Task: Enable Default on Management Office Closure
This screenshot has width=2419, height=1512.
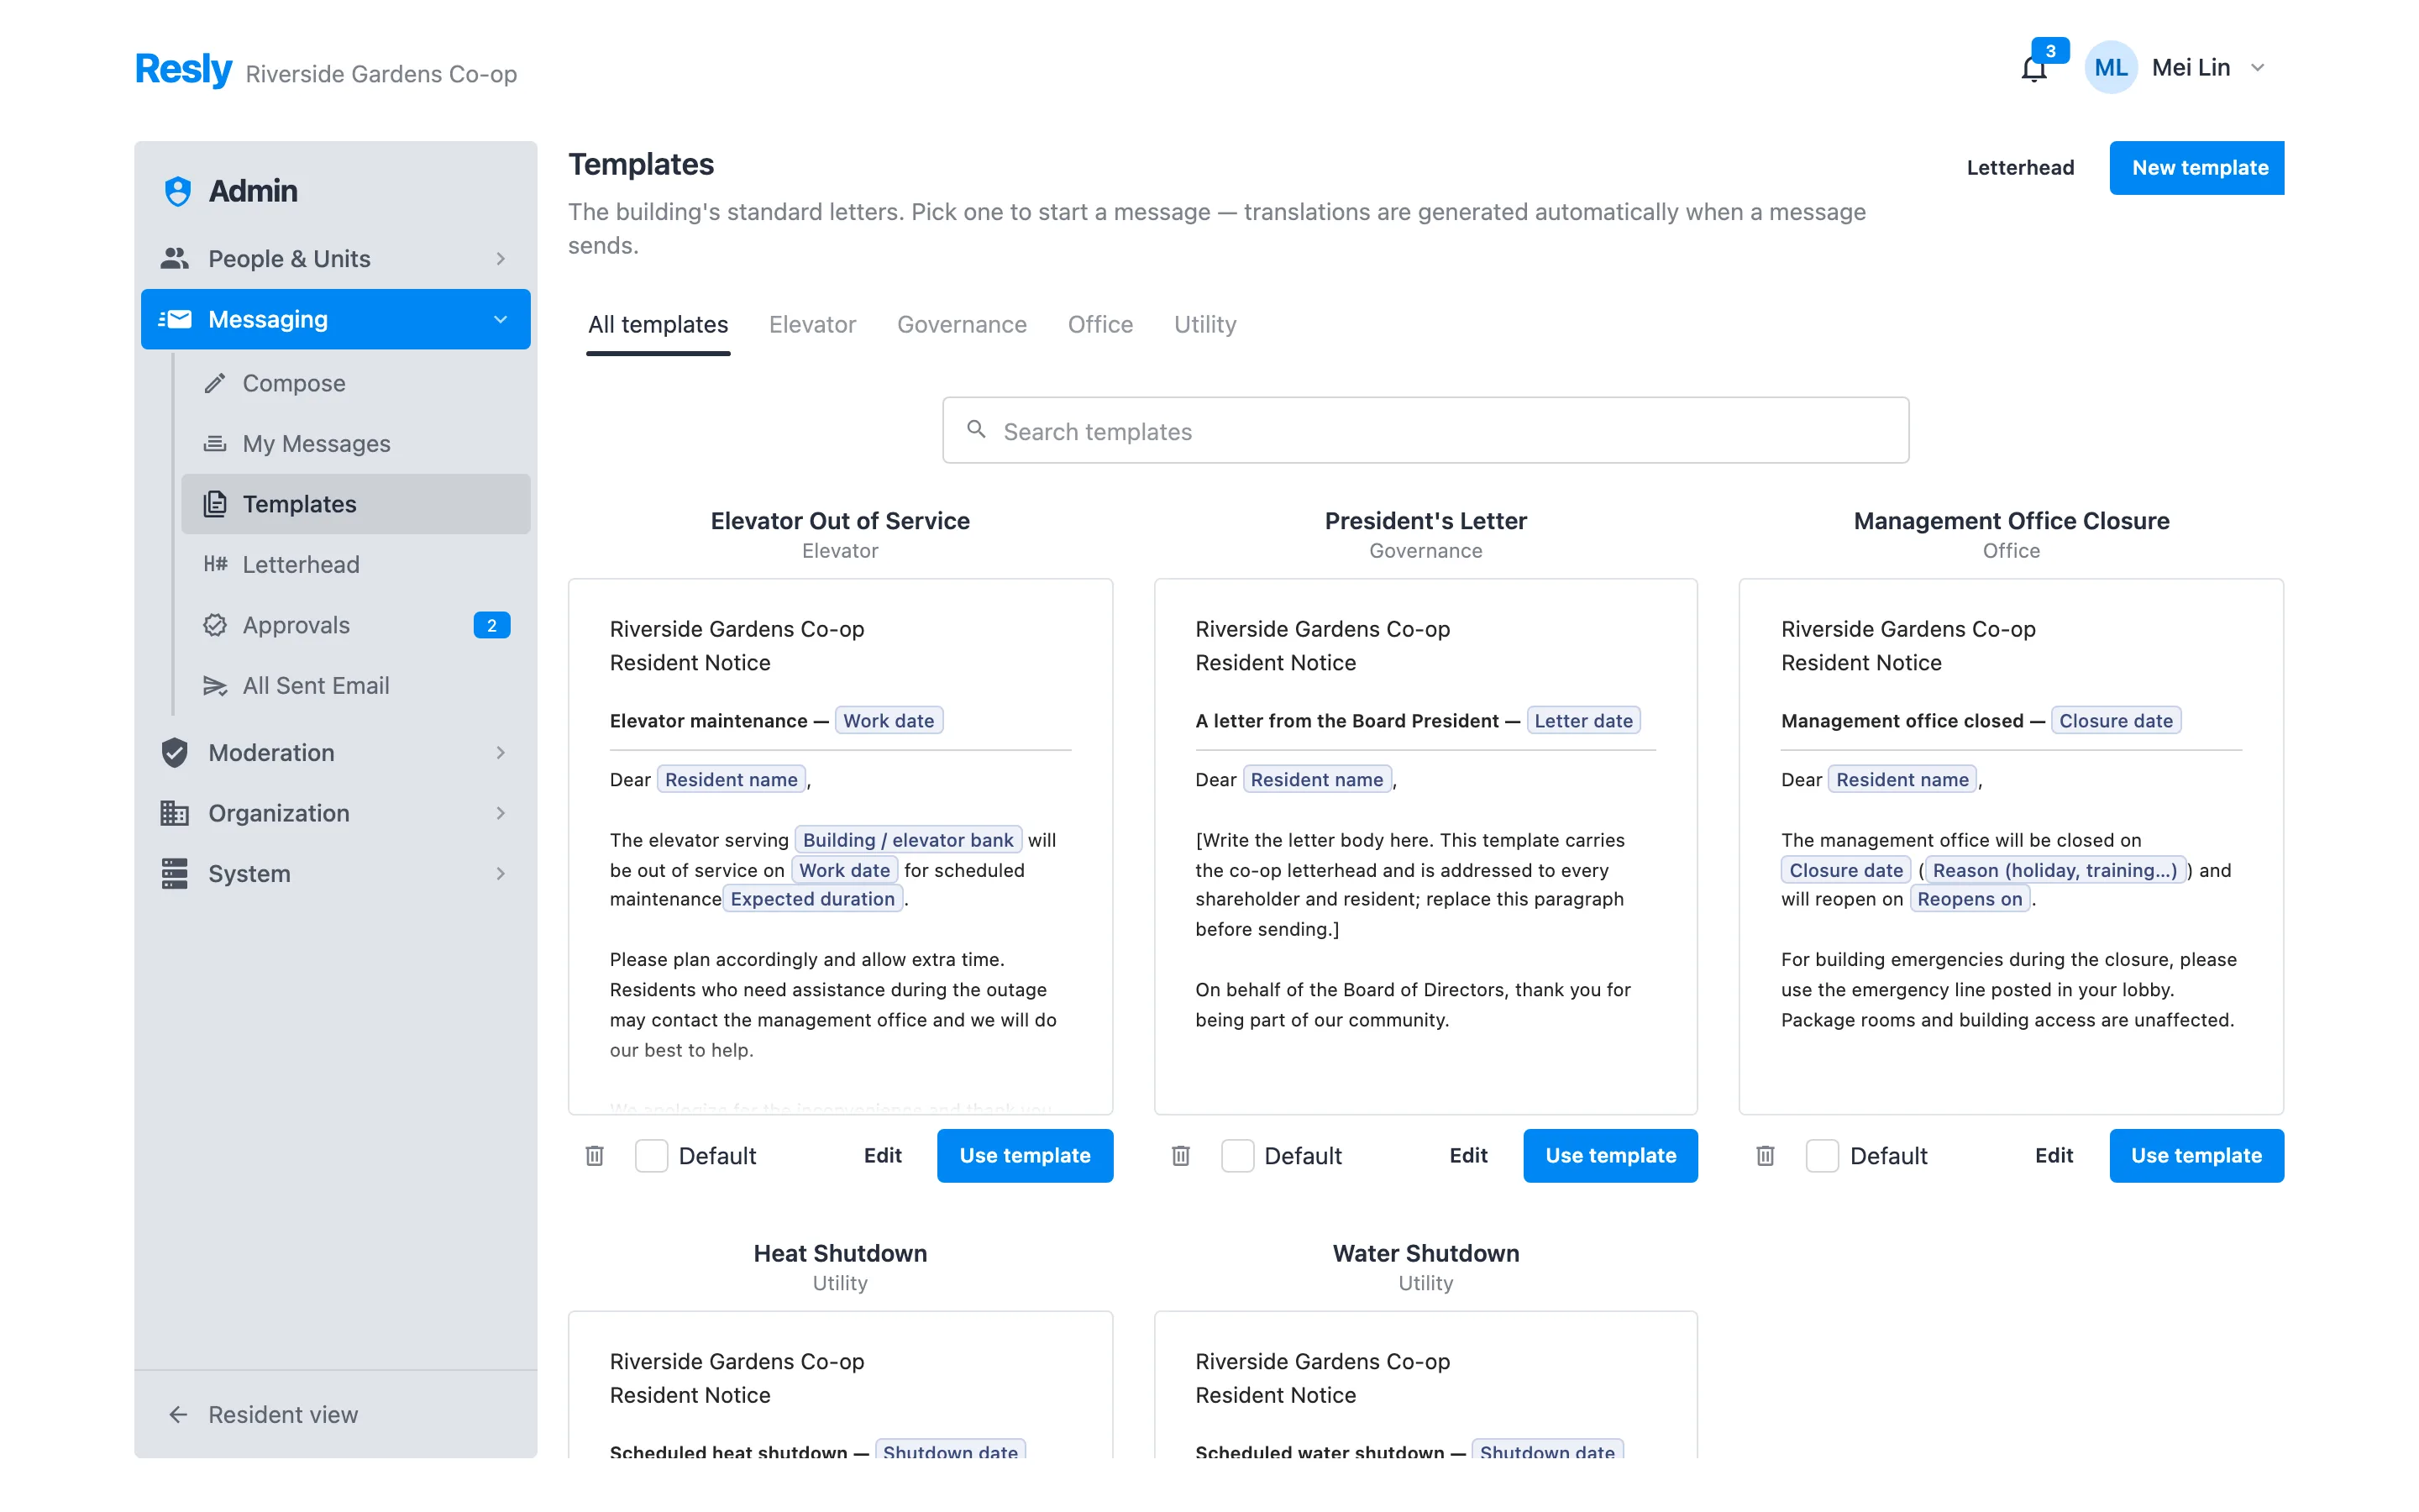Action: 1823,1156
